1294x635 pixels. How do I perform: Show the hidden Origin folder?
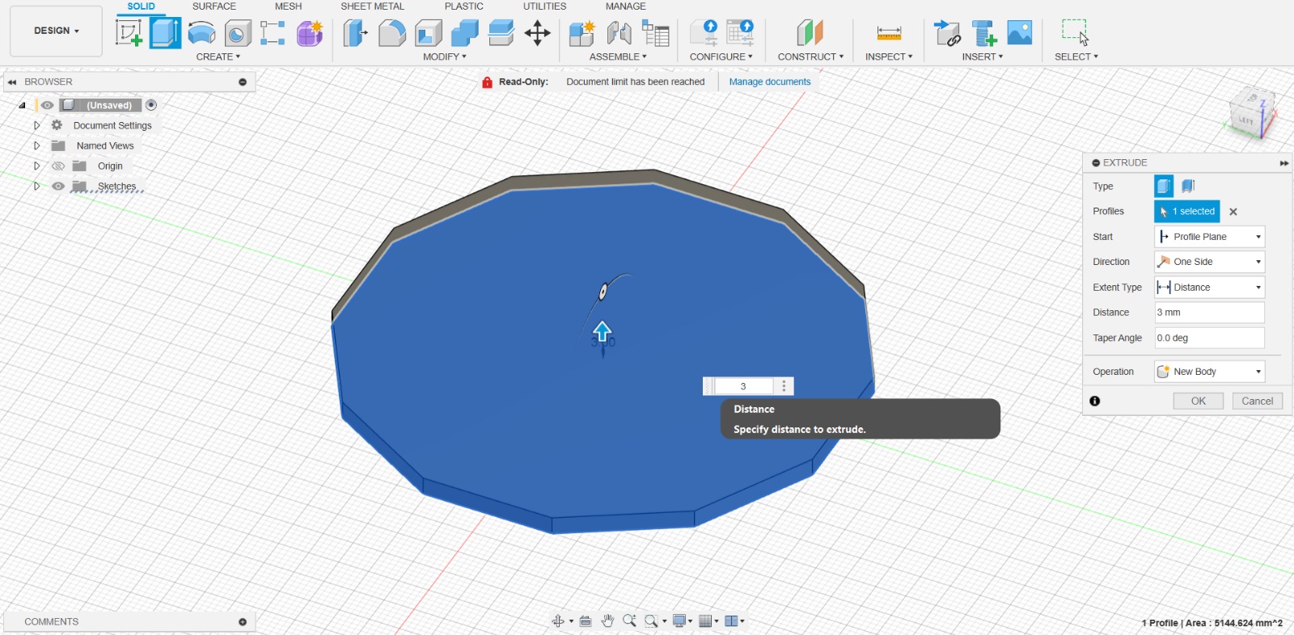pos(58,166)
